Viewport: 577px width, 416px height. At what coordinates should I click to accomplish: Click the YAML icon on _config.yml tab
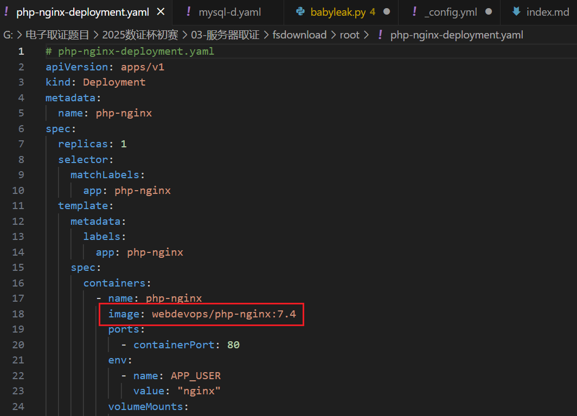point(415,11)
